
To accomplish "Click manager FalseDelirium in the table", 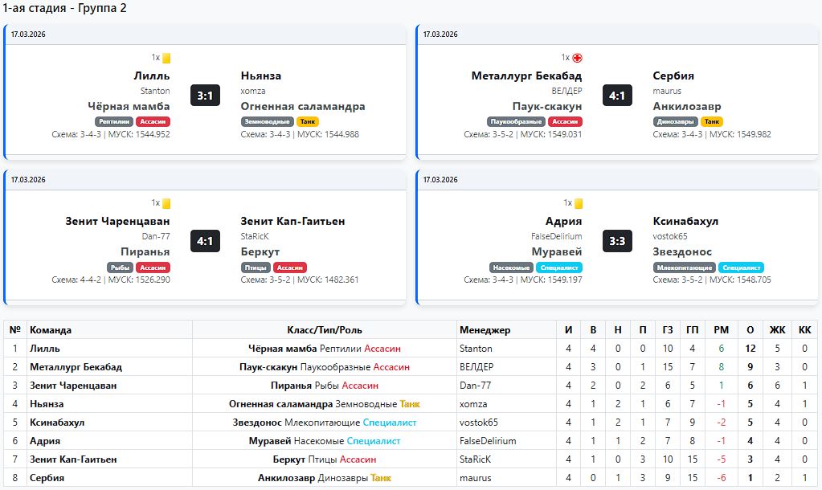I will pos(488,441).
